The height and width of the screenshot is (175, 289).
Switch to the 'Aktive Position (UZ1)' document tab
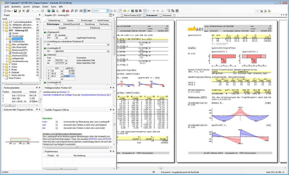[131, 16]
